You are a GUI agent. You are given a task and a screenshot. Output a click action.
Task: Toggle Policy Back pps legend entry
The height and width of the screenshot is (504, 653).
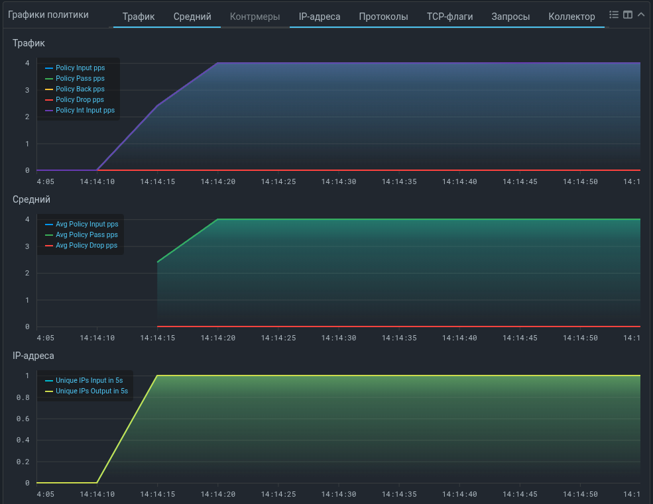[x=80, y=89]
